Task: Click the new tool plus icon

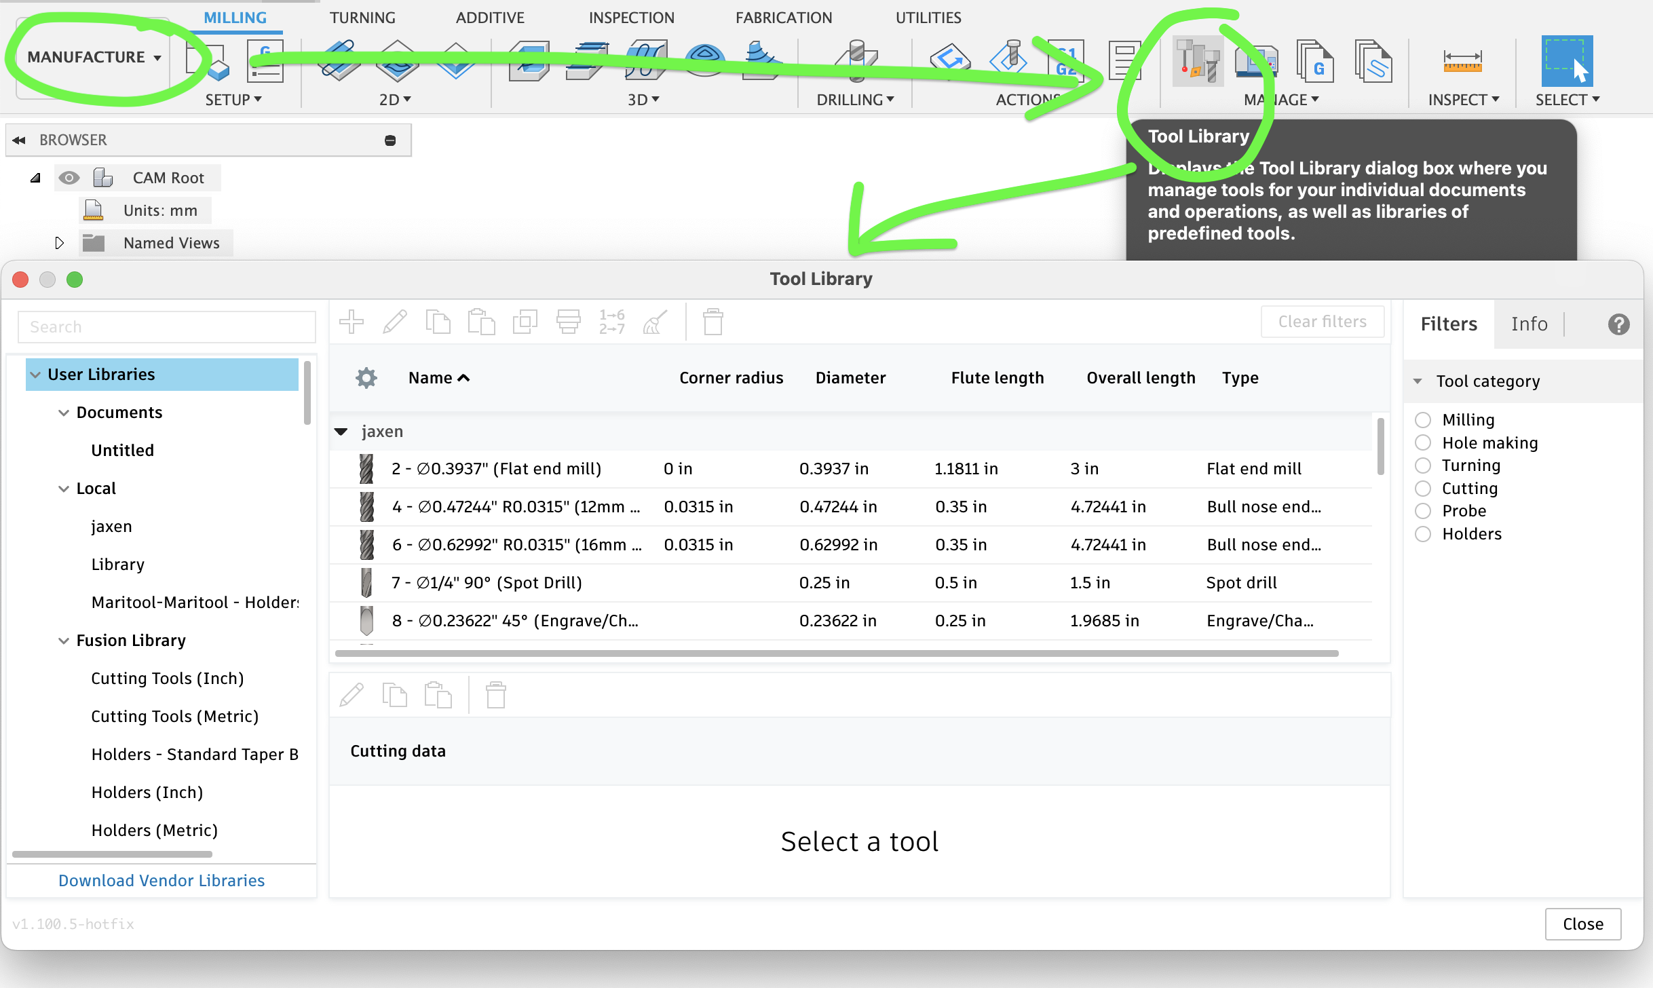Action: click(x=351, y=322)
